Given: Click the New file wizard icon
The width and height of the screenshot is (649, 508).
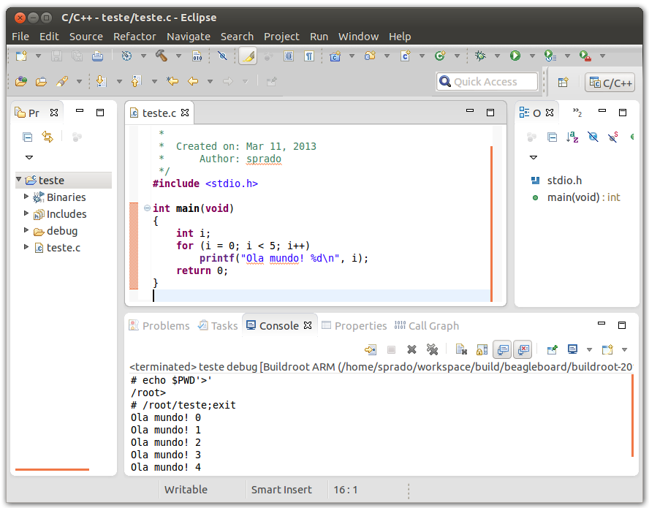Looking at the screenshot, I should pos(21,56).
